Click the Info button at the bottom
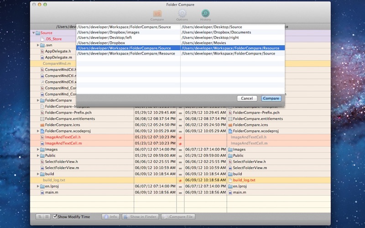This screenshot has height=228, width=365. point(110,217)
